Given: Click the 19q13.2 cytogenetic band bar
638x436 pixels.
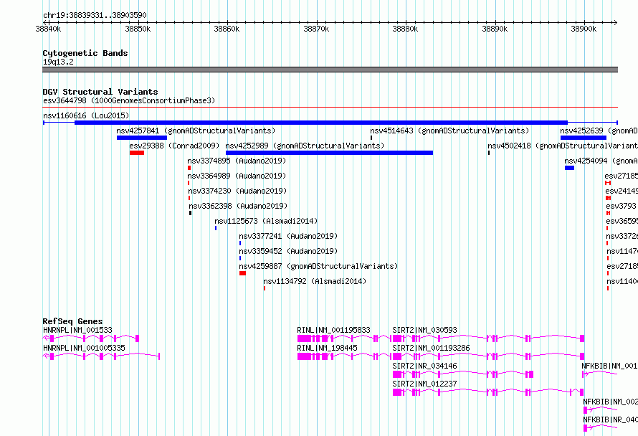Looking at the screenshot, I should point(330,70).
